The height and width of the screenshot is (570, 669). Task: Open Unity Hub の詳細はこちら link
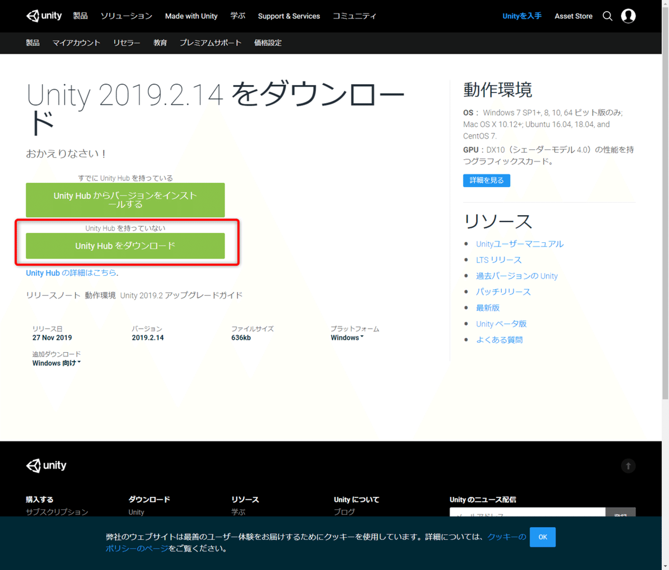pos(71,273)
